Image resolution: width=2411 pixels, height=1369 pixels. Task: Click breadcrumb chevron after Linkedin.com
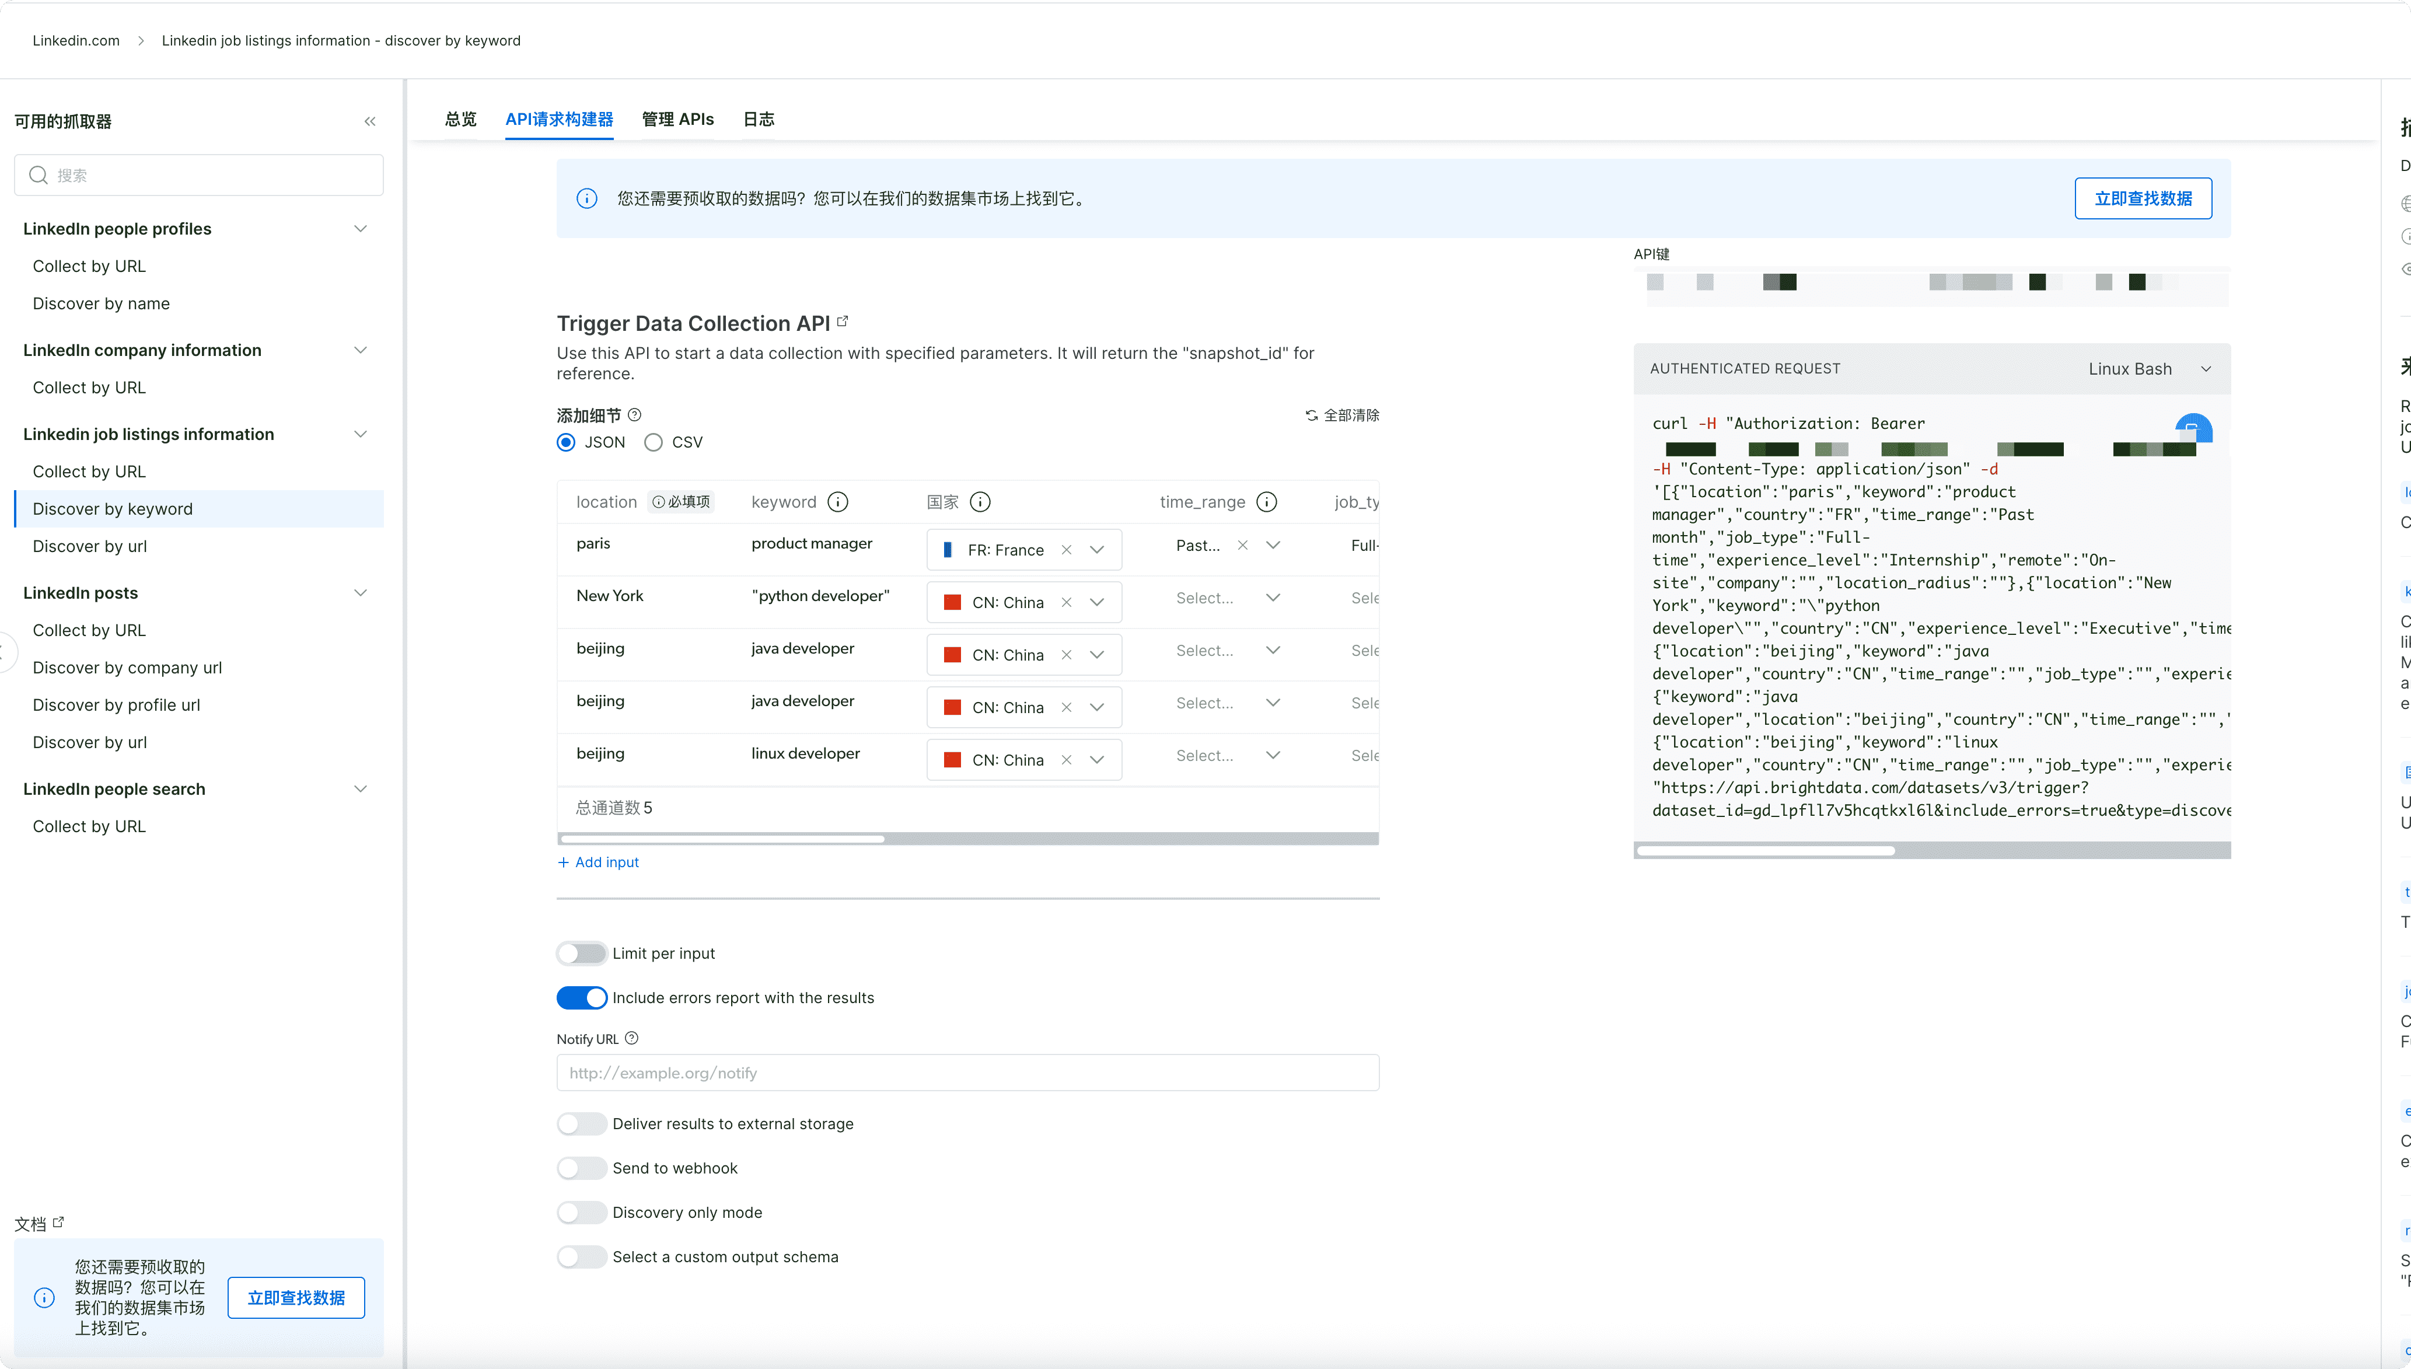tap(141, 40)
